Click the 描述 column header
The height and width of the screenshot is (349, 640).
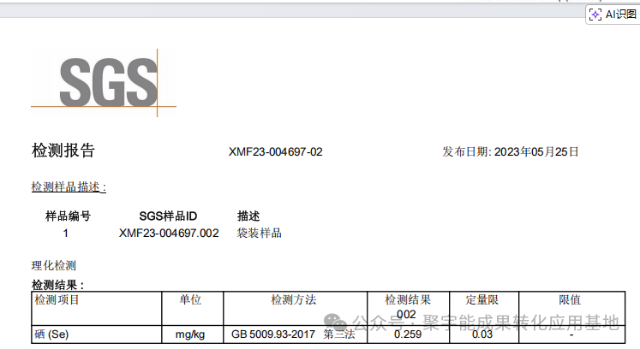click(248, 216)
